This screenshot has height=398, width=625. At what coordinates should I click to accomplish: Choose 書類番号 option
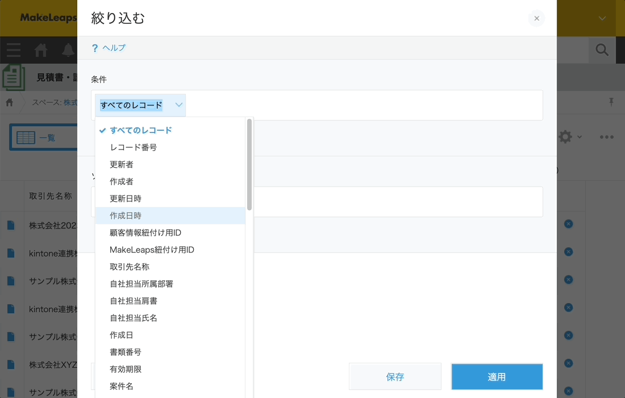170,352
